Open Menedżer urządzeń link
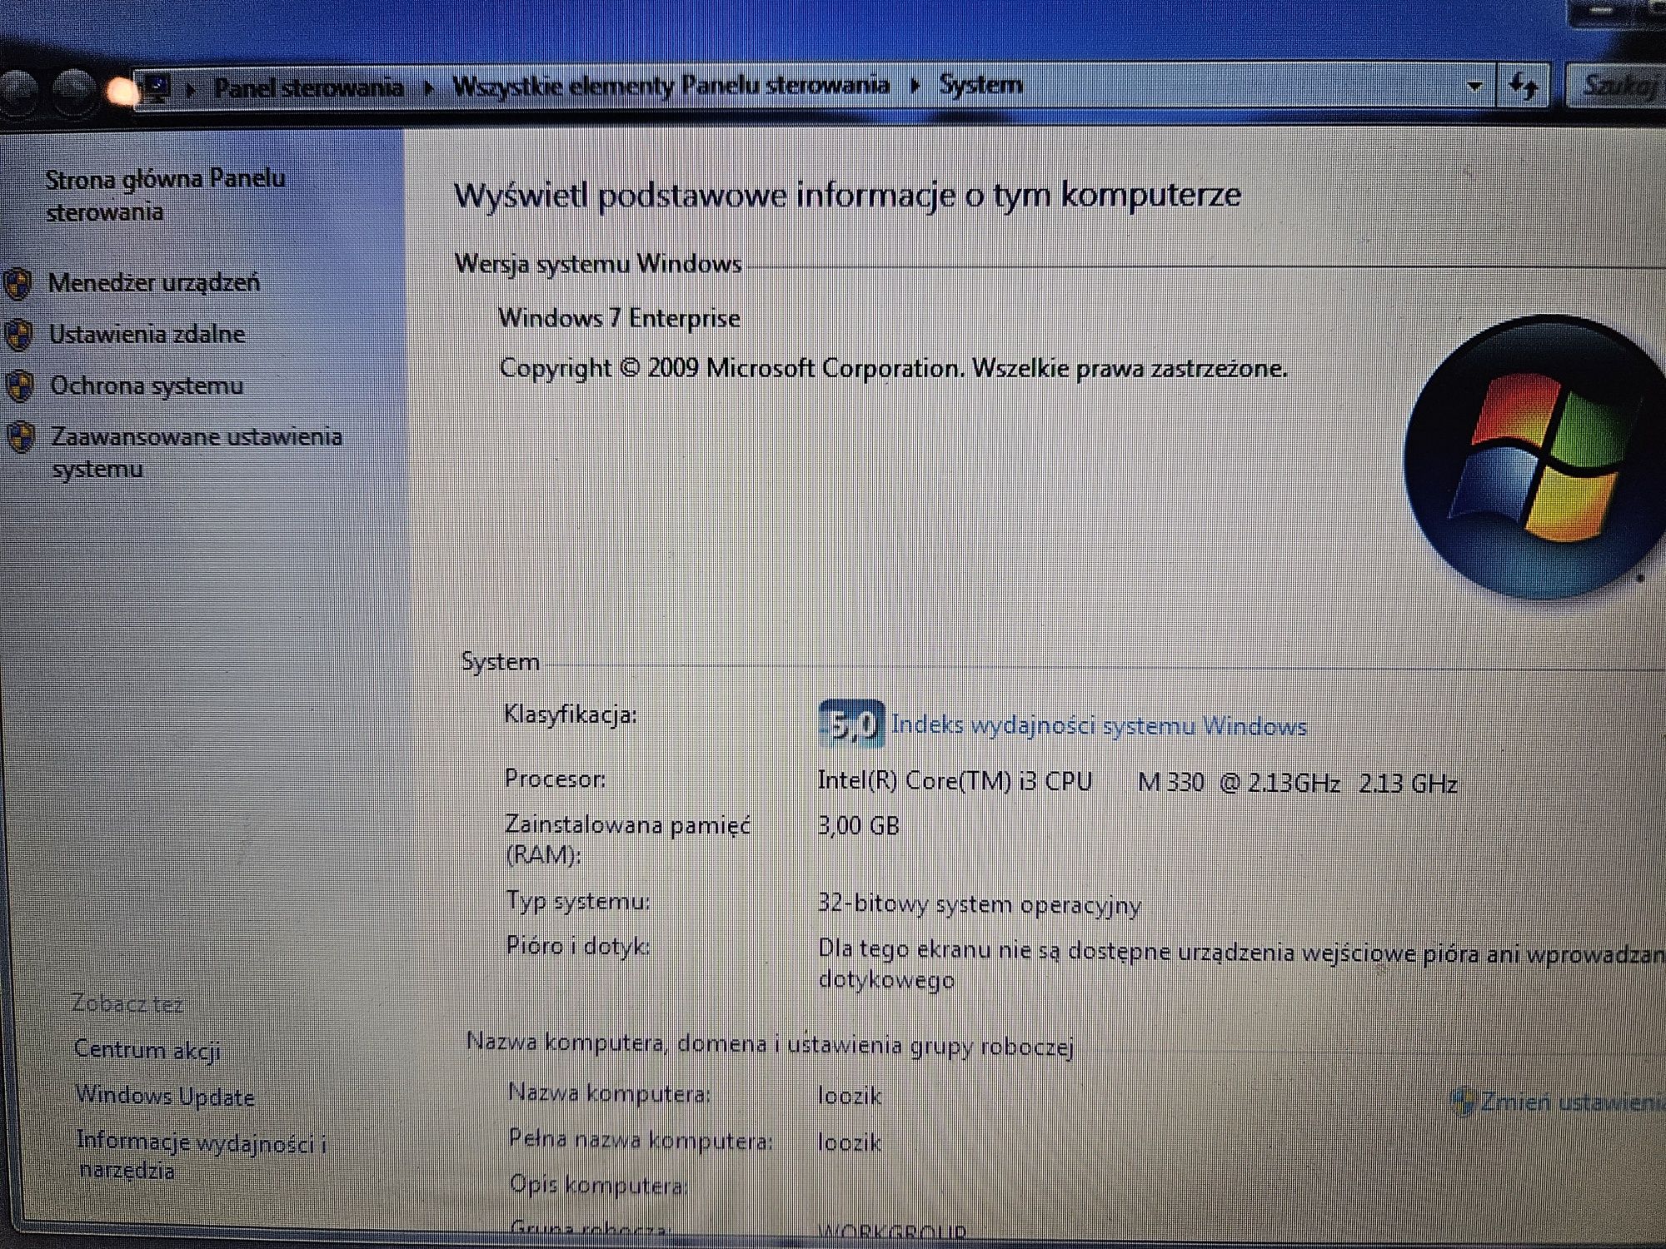This screenshot has width=1666, height=1249. (154, 283)
